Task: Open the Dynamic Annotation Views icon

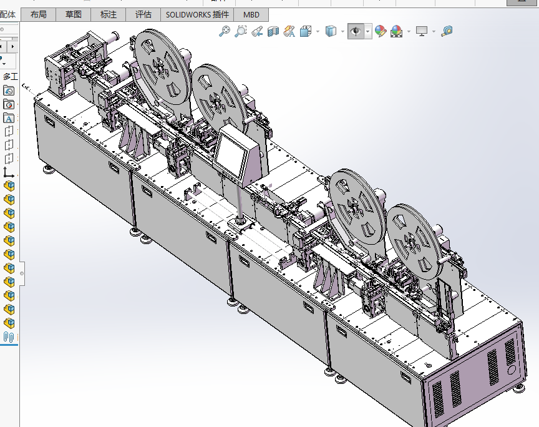Action: point(289,31)
